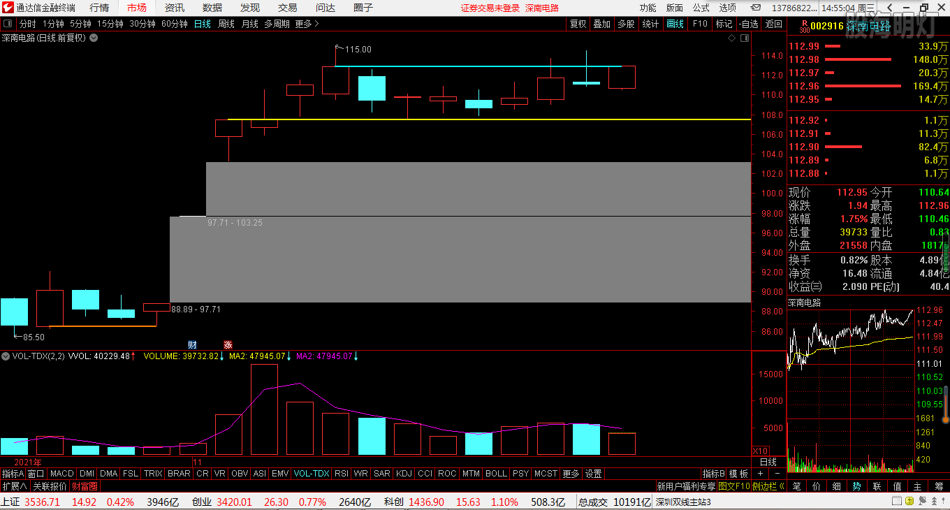Open the 笔 tab in quote panel
The image size is (950, 510).
tap(797, 486)
